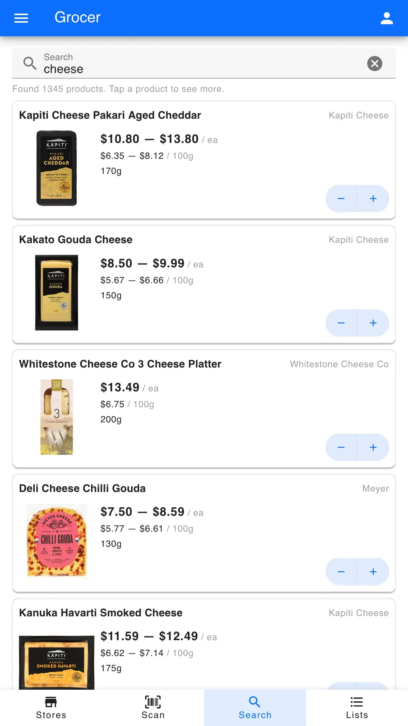Tap the magnifier icon in search field
The height and width of the screenshot is (726, 408).
30,63
